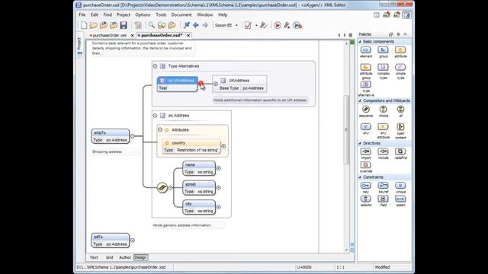This screenshot has width=488, height=274.
Task: Select the key constraint in Palette
Action: pyautogui.click(x=366, y=188)
